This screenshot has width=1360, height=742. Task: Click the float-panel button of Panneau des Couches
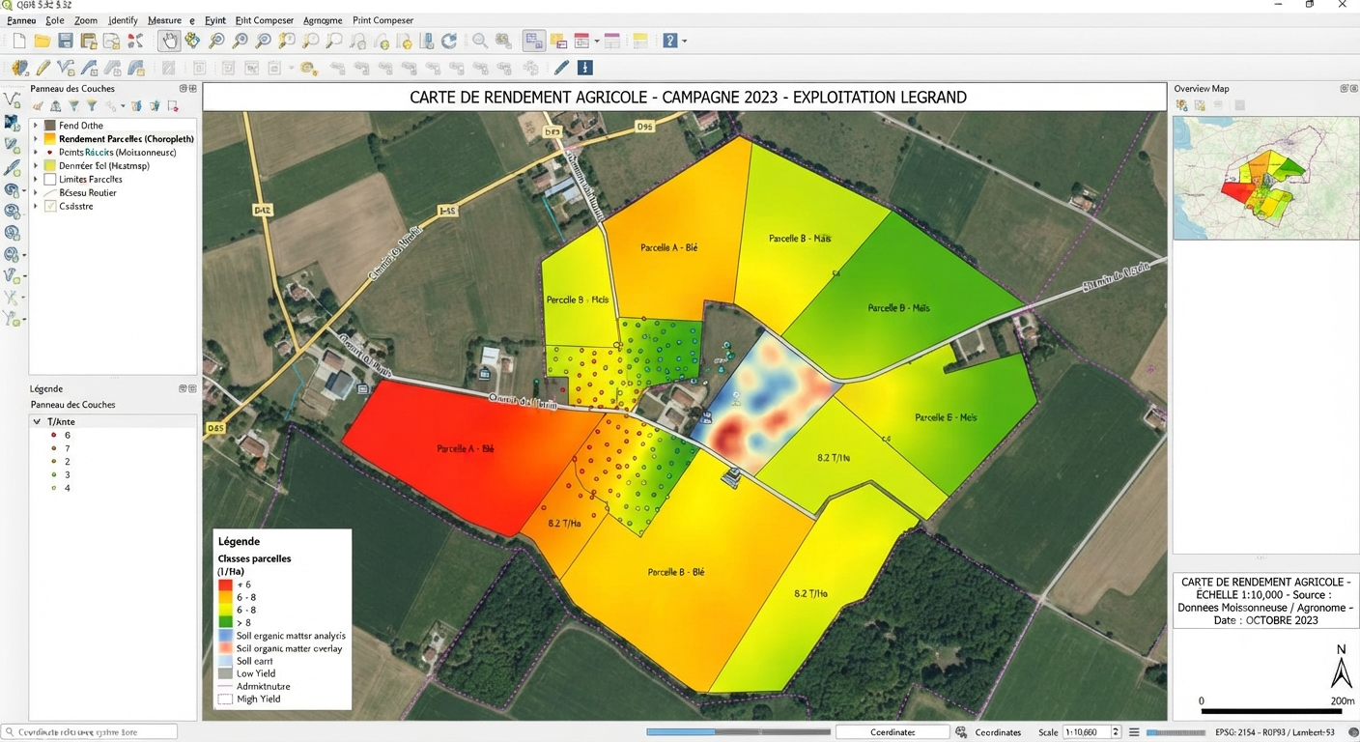[x=183, y=89]
